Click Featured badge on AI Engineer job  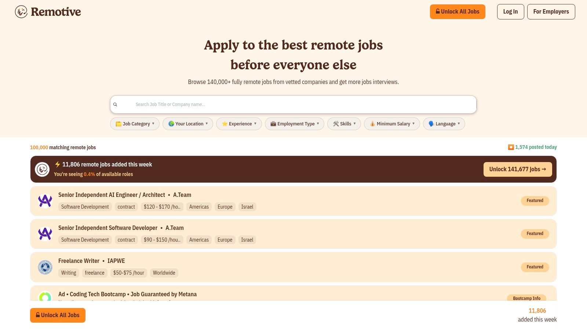(535, 201)
